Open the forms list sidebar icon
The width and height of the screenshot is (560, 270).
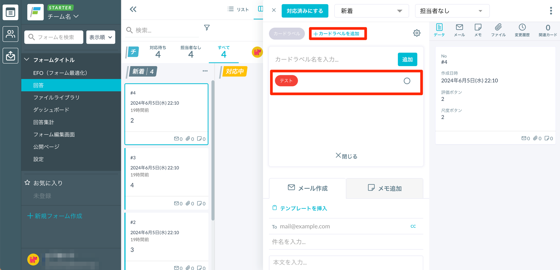(10, 13)
